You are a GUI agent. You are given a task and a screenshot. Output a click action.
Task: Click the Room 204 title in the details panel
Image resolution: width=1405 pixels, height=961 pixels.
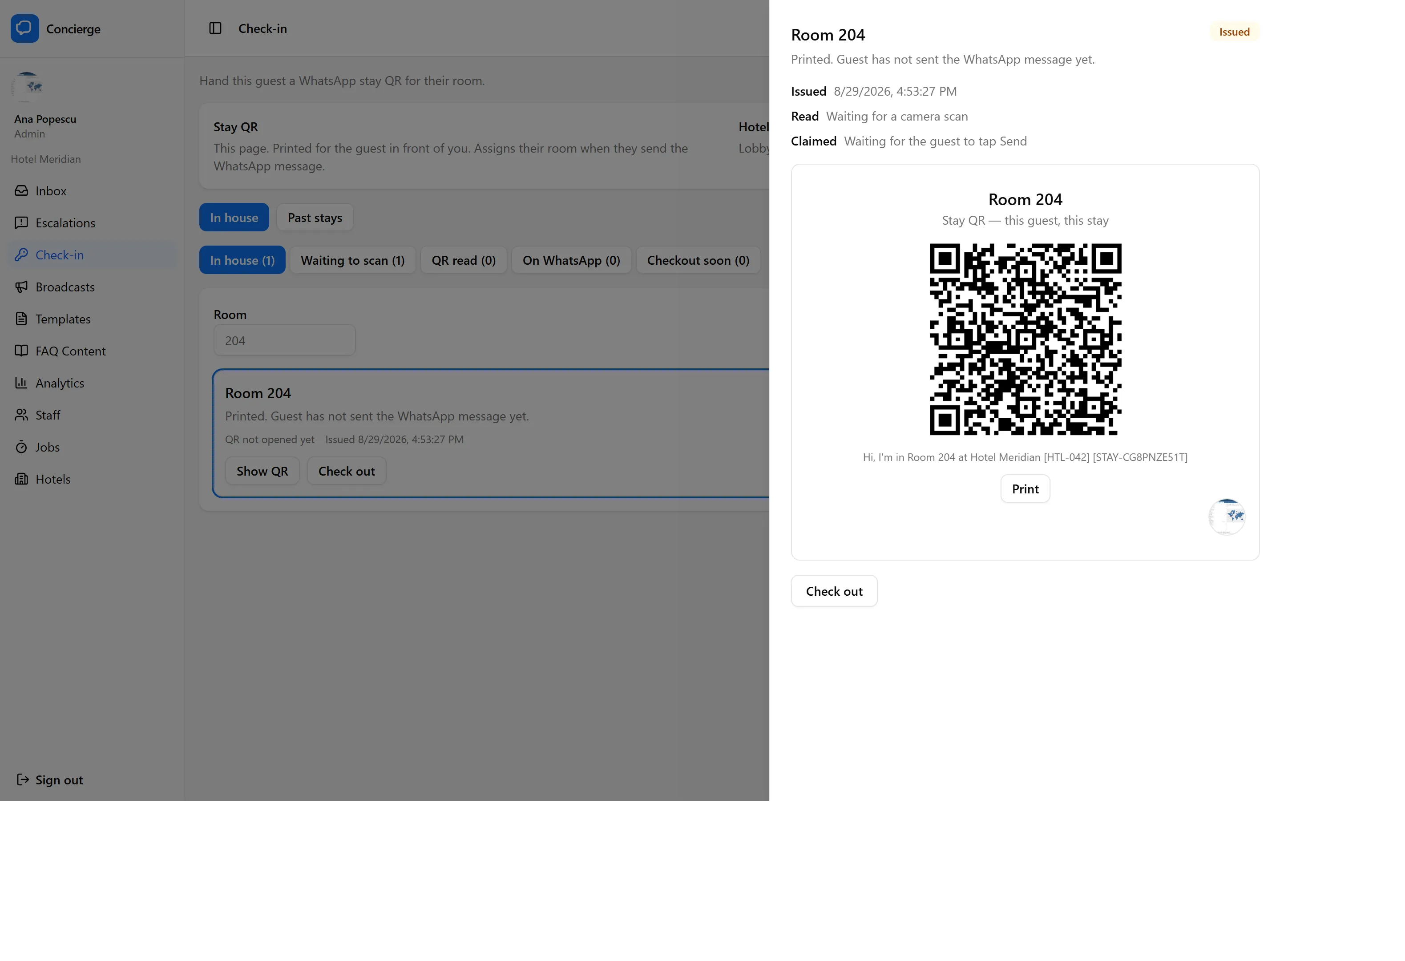[828, 35]
